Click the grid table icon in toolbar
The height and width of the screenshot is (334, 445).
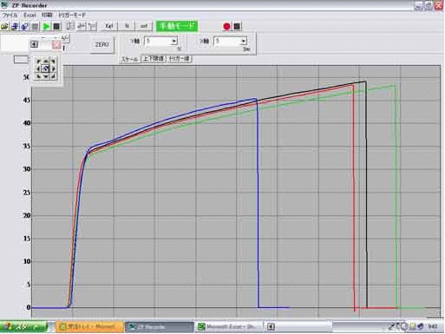(35, 27)
